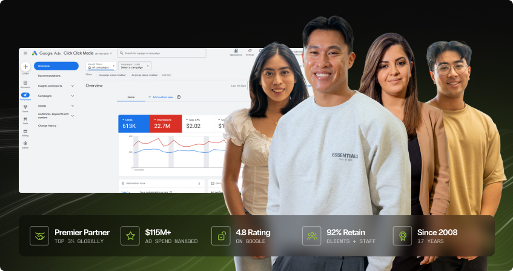Select Overview in the navigation
This screenshot has height=271, width=513.
(56, 66)
